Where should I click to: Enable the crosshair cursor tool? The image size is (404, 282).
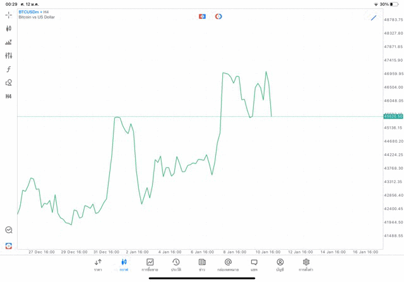coord(9,15)
